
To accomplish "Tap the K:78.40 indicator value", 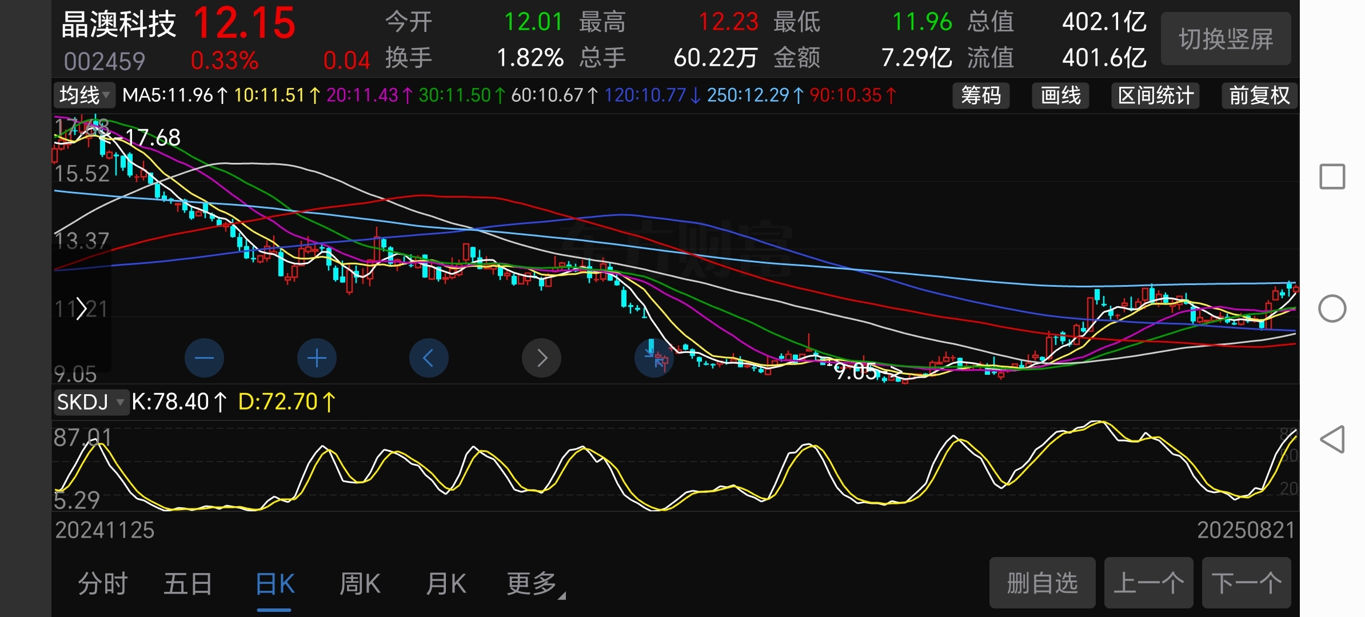I will pyautogui.click(x=179, y=402).
